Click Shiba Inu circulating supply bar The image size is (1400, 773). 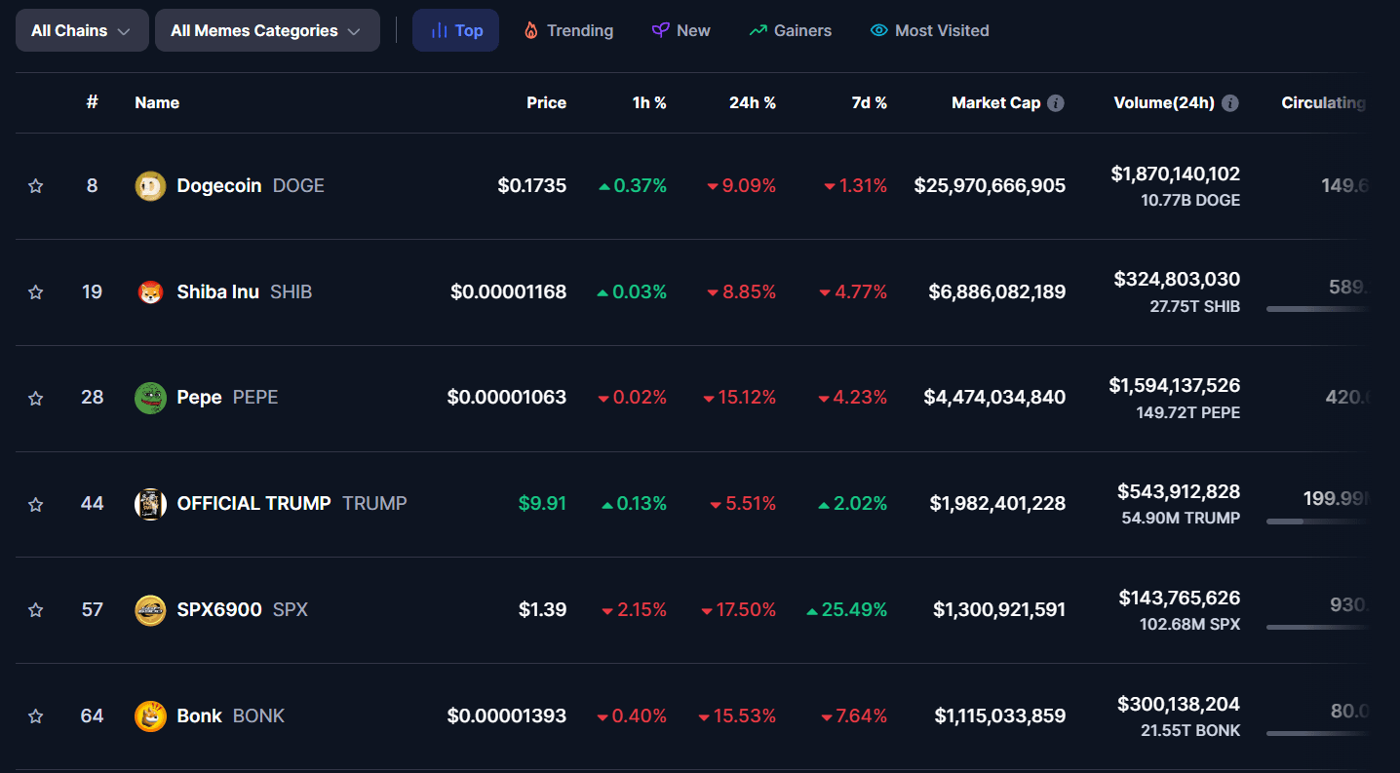[x=1318, y=309]
